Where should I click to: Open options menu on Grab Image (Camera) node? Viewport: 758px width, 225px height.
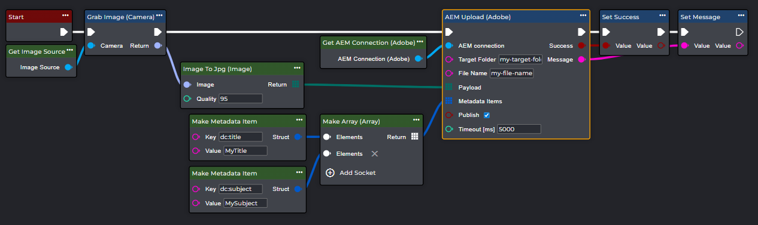click(x=159, y=16)
